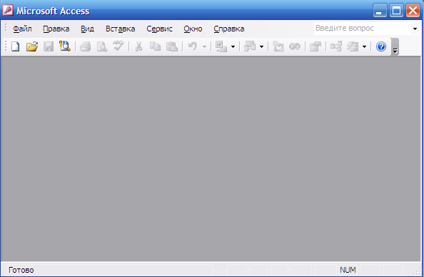Expand the Analyze dropdown arrow
The image size is (424, 277).
261,47
